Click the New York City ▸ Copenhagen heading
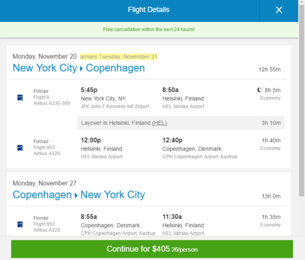 click(x=79, y=68)
